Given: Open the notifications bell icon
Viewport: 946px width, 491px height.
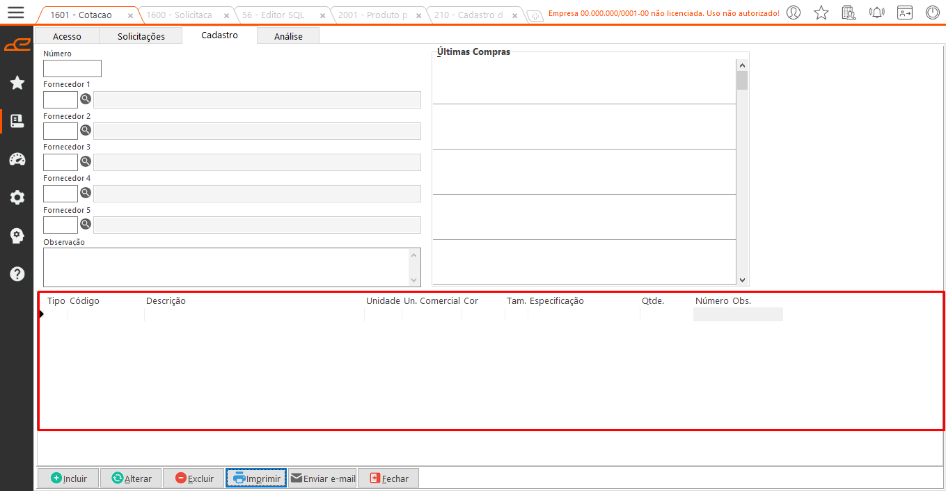Looking at the screenshot, I should [x=877, y=13].
